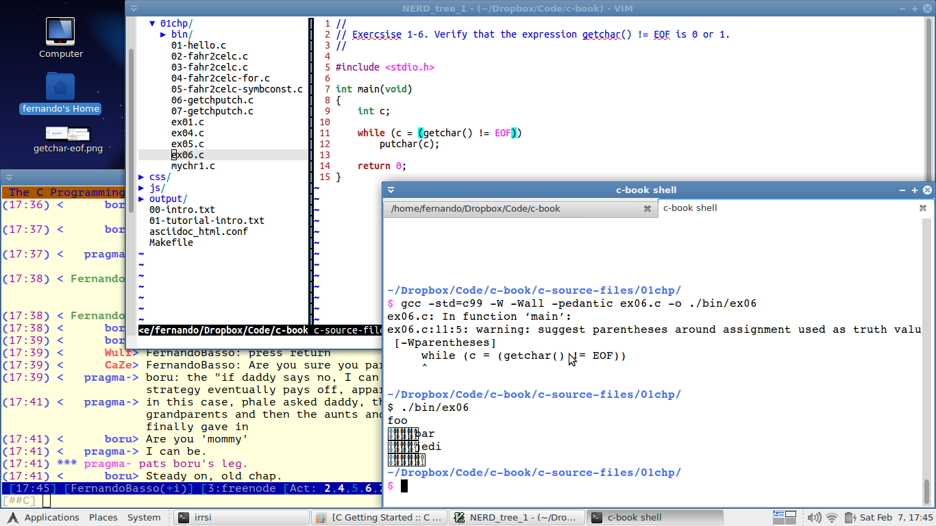Click the volume speaker tray icon

[815, 518]
